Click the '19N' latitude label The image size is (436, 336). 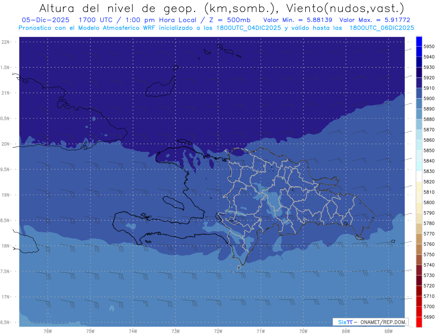[5, 195]
